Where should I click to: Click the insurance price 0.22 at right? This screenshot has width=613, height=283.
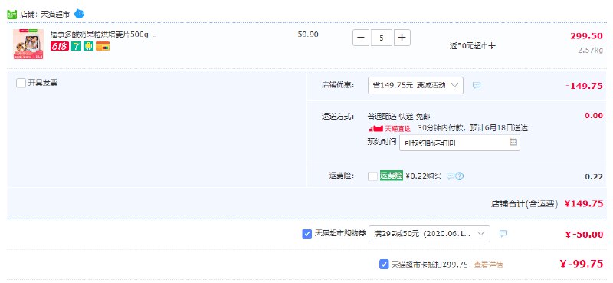(x=594, y=176)
